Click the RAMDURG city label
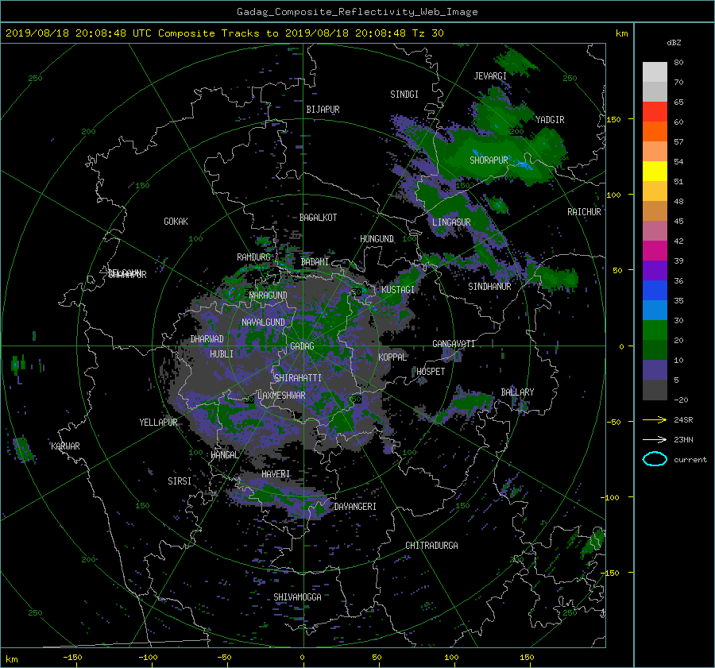Image resolution: width=715 pixels, height=668 pixels. [x=253, y=257]
